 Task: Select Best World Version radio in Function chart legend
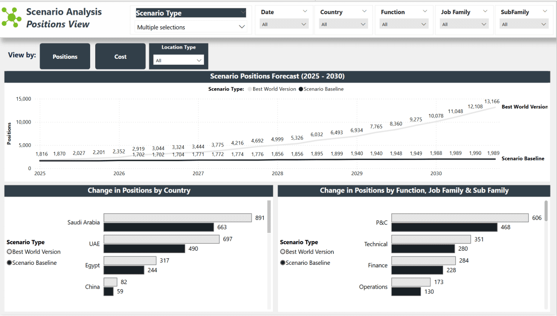(283, 252)
